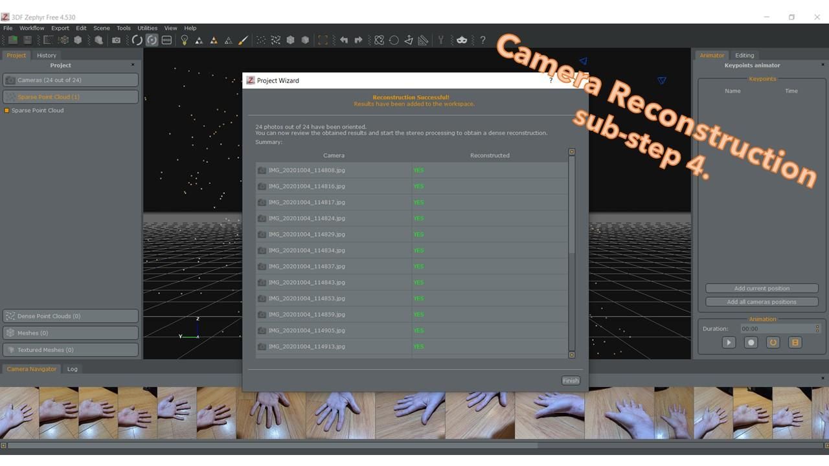Toggle scene lighting with the lightbulb icon
The width and height of the screenshot is (829, 466).
tap(184, 39)
